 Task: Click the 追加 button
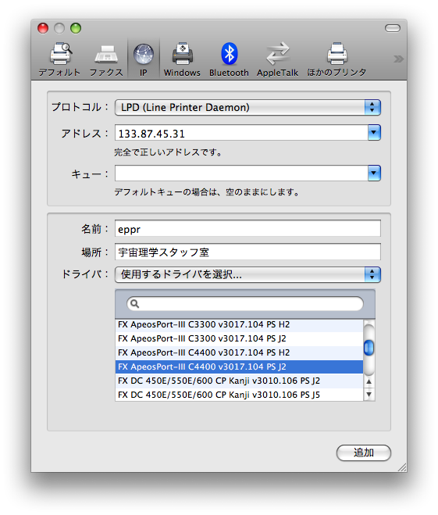tap(364, 452)
